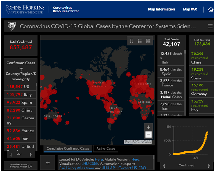The height and width of the screenshot is (172, 215).
Task: Click the dashboard title text
Action: point(108,26)
